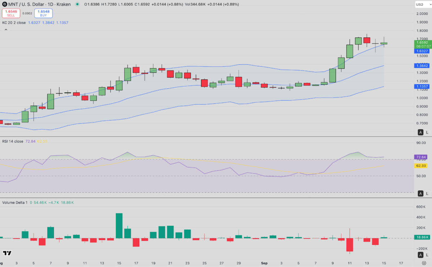Open symbol search via MNT / U.S. Dollar title
The height and width of the screenshot is (267, 432).
pyautogui.click(x=27, y=4)
